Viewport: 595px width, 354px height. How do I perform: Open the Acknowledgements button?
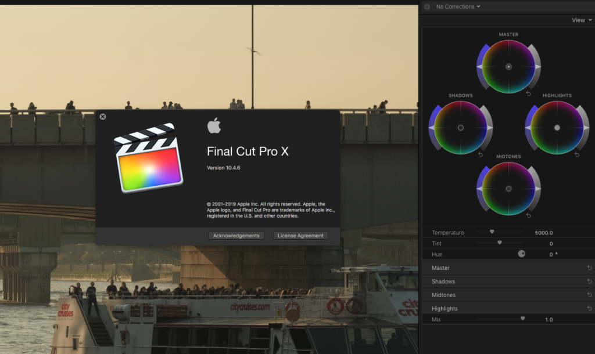coord(236,236)
